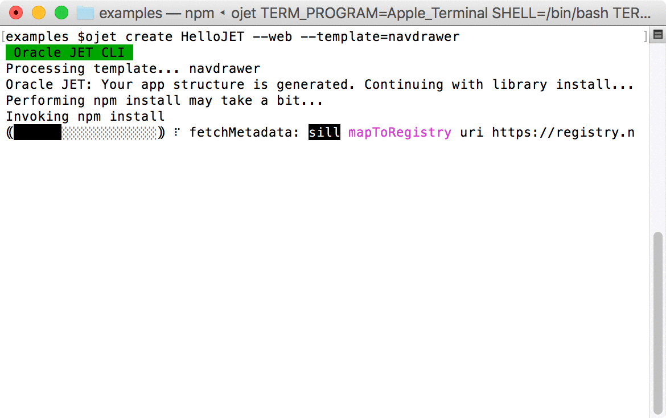Viewport: 666px width, 418px height.
Task: Click the filled black part of progress bar
Action: [x=38, y=132]
